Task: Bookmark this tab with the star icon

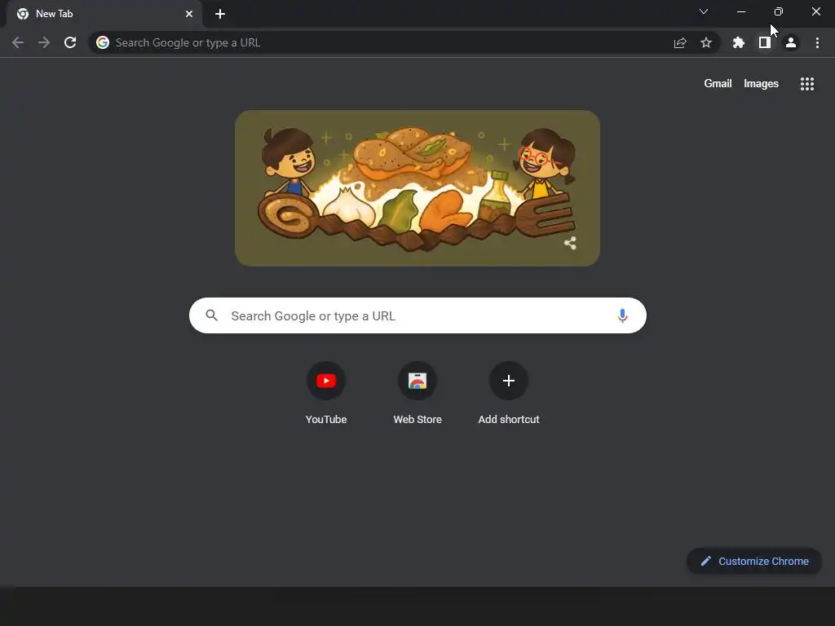Action: (x=706, y=42)
